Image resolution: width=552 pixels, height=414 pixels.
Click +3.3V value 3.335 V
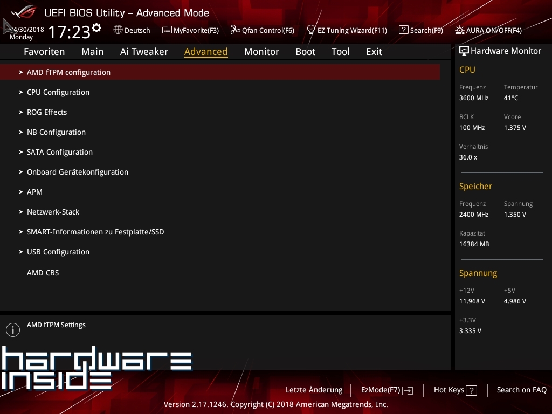pyautogui.click(x=470, y=331)
